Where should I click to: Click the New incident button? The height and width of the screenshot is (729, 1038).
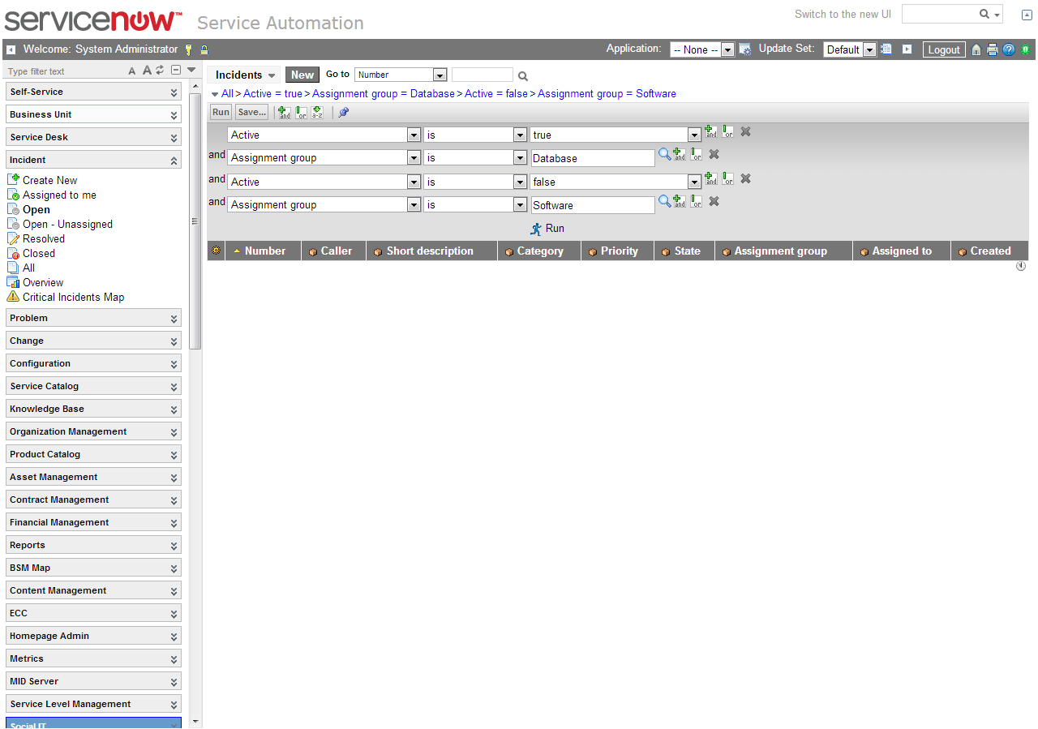click(x=302, y=75)
